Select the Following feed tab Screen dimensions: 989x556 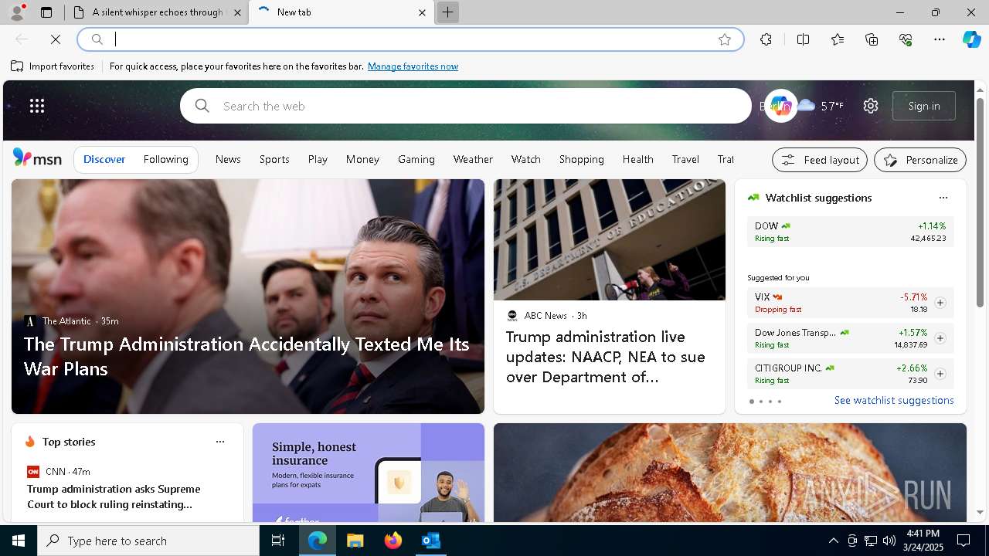[x=165, y=159]
